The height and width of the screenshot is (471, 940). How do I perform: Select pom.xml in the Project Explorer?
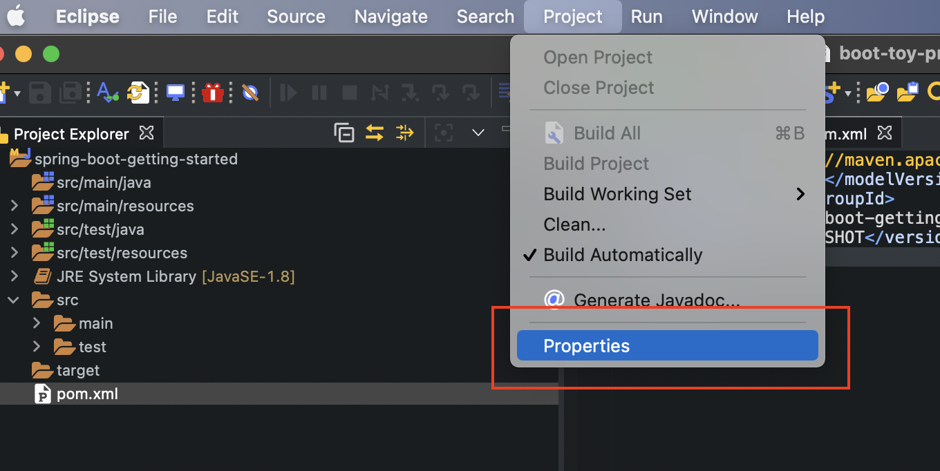(x=87, y=394)
